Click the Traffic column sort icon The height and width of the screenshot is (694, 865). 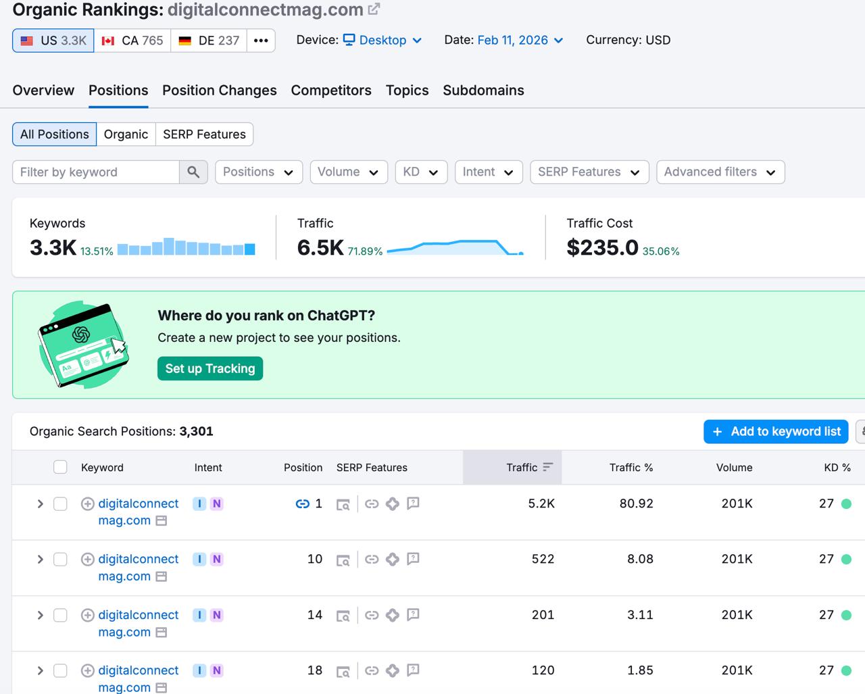547,467
